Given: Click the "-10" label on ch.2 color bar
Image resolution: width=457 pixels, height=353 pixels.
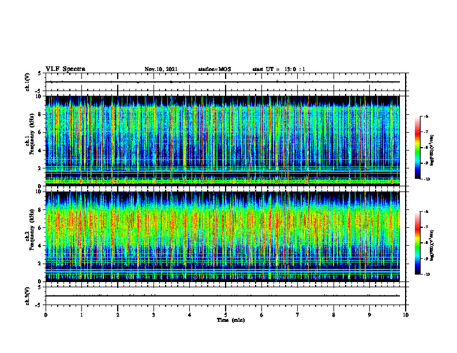Looking at the screenshot, I should [426, 274].
